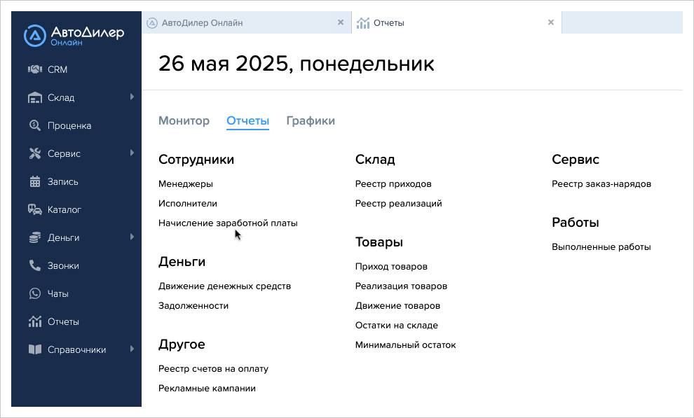Open the Звонки phone icon
Screen dimensions: 694x418
35,265
